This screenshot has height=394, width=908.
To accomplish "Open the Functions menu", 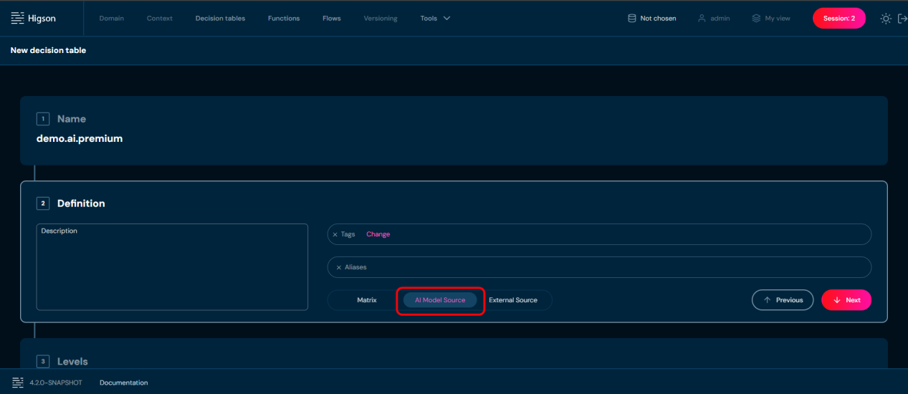I will click(284, 19).
